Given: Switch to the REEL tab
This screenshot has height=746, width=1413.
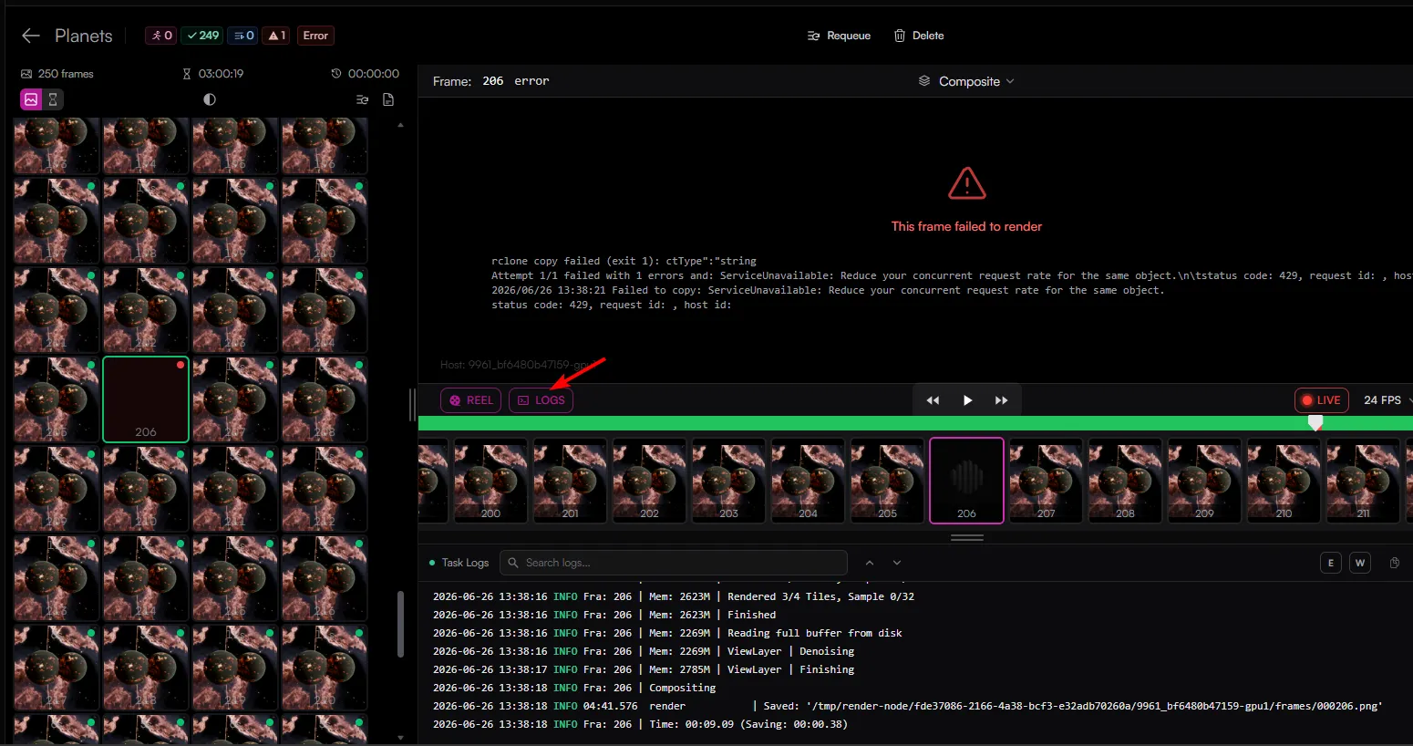Looking at the screenshot, I should [470, 400].
